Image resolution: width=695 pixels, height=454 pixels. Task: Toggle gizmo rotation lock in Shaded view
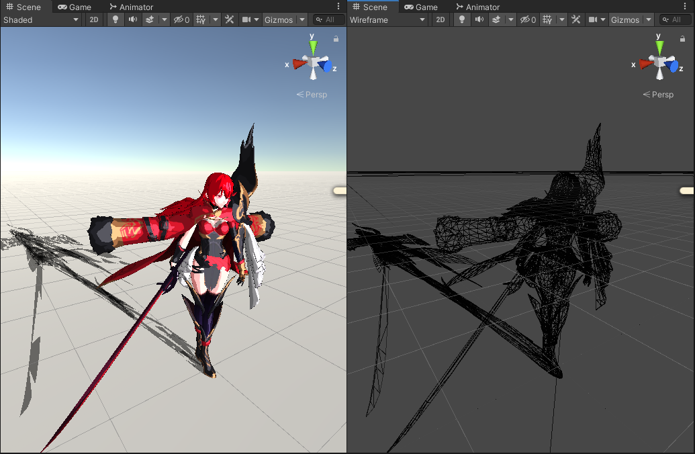[336, 39]
